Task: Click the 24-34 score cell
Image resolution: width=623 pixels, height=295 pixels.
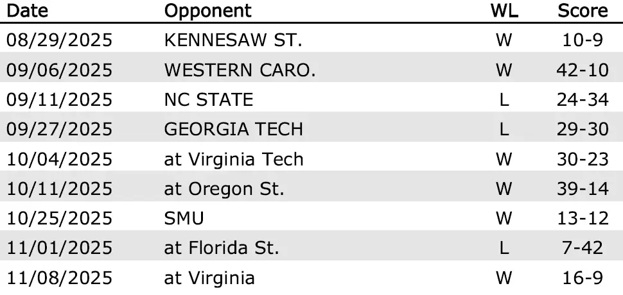Action: pyautogui.click(x=583, y=99)
